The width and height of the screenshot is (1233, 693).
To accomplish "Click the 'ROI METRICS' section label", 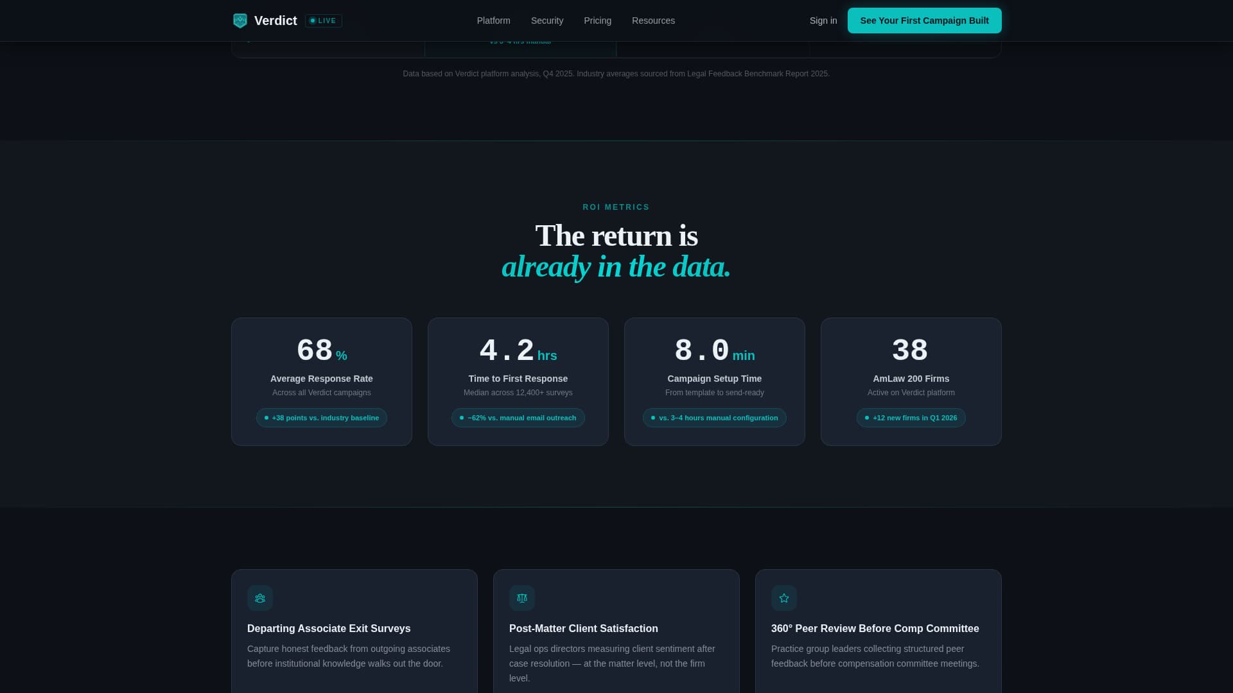I will point(616,207).
